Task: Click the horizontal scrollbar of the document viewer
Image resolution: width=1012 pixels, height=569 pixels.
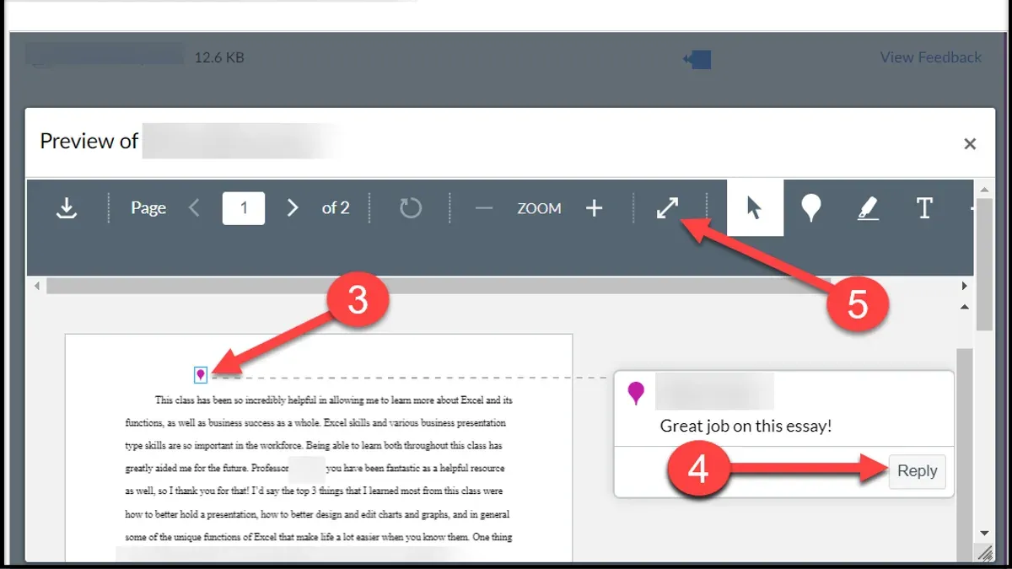Action: coord(439,287)
